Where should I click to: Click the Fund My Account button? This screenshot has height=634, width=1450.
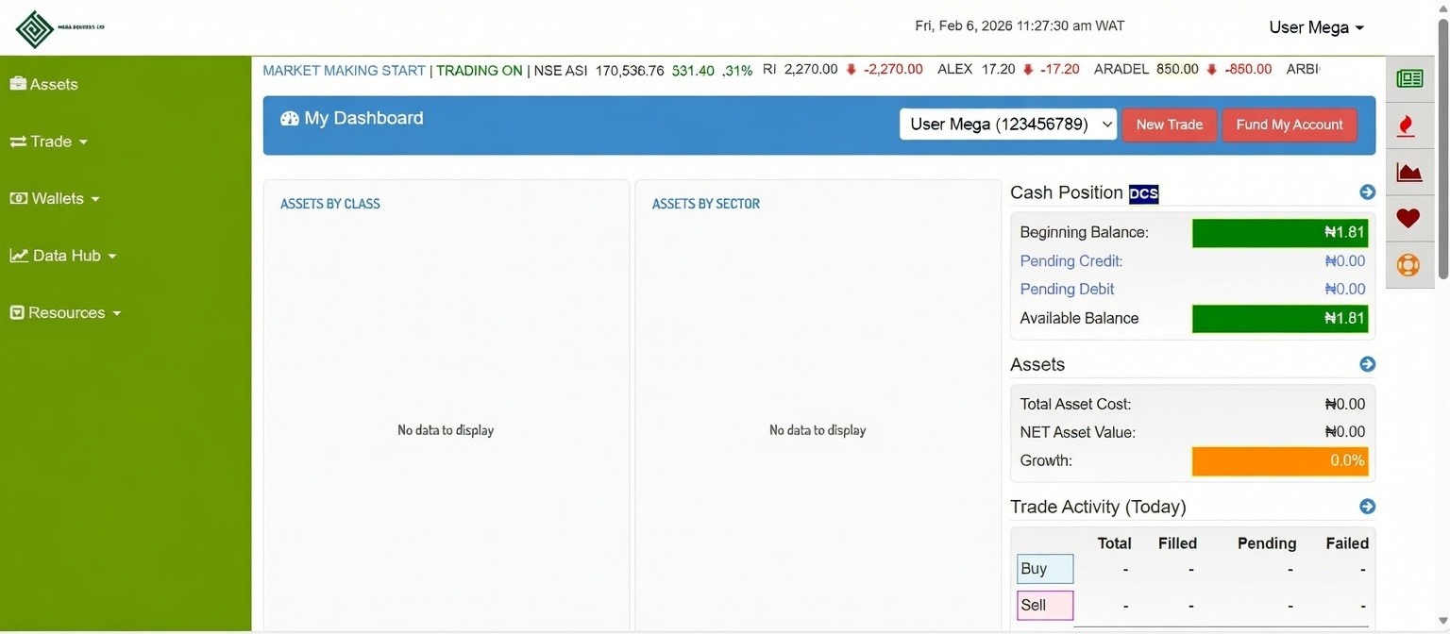(x=1290, y=125)
